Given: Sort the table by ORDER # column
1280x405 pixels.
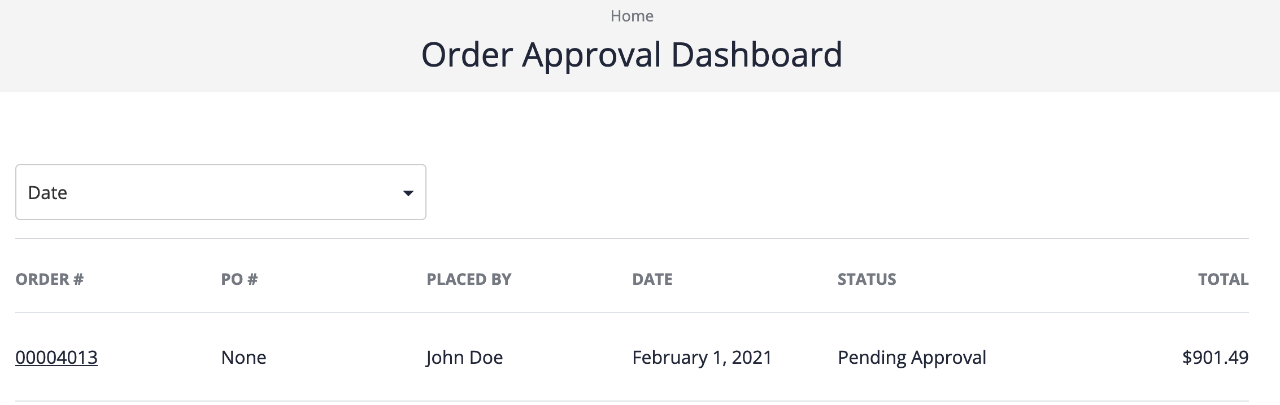Looking at the screenshot, I should 49,279.
